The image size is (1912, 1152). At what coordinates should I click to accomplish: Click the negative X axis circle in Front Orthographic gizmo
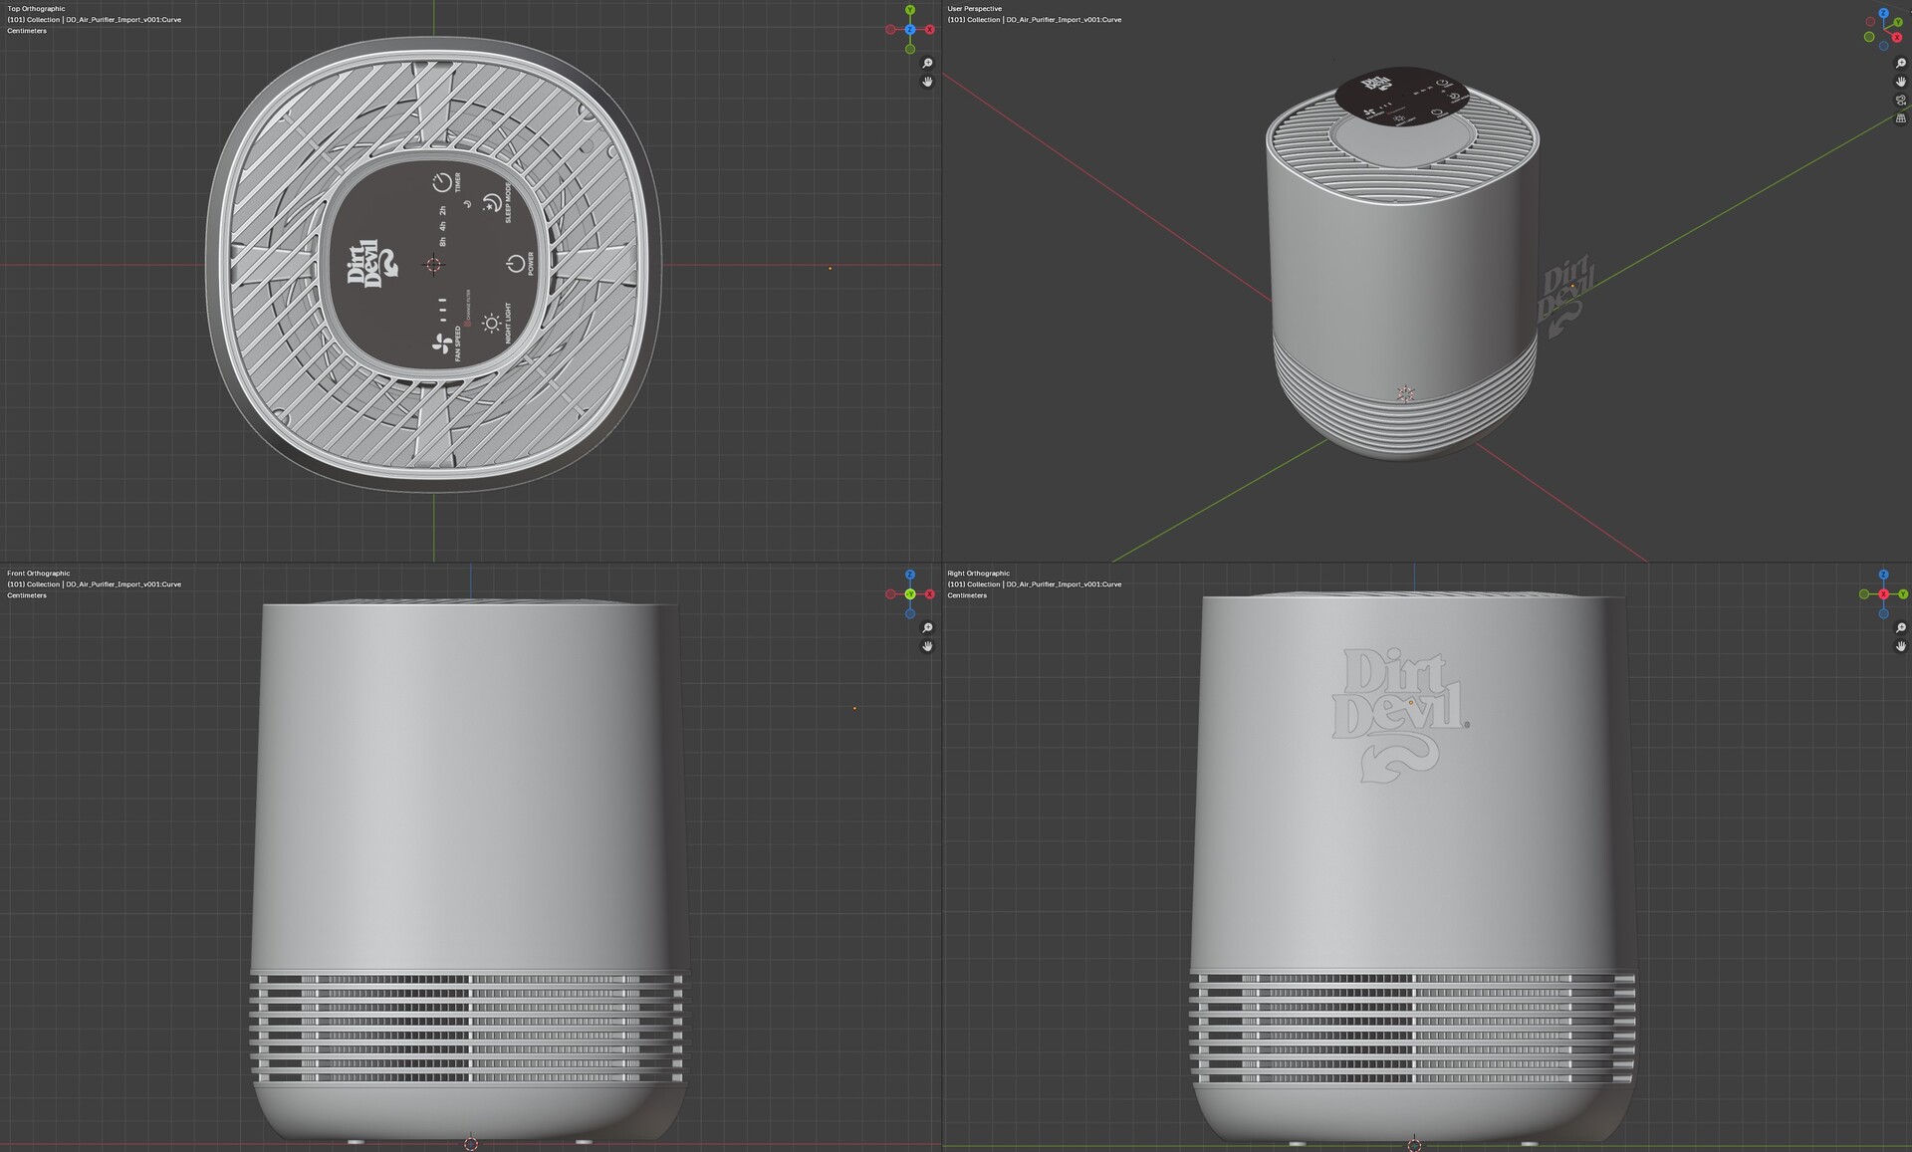tap(890, 594)
